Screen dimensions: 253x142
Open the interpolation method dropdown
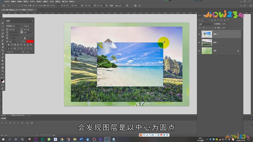(120, 6)
